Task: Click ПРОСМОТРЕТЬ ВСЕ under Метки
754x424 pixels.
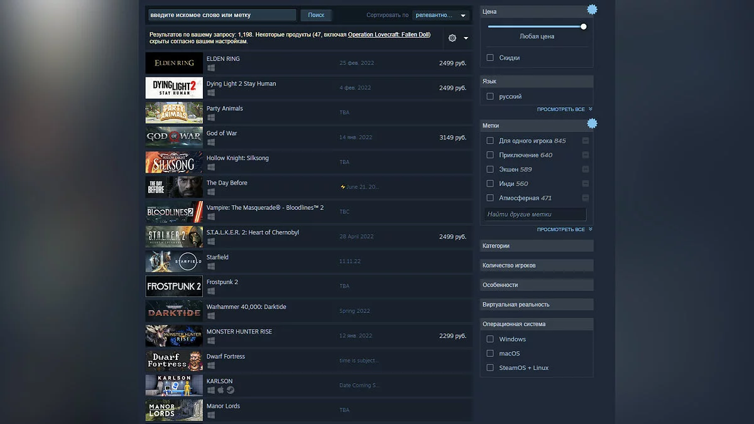Action: (x=564, y=230)
